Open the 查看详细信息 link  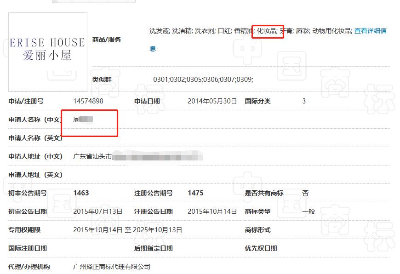(x=371, y=31)
